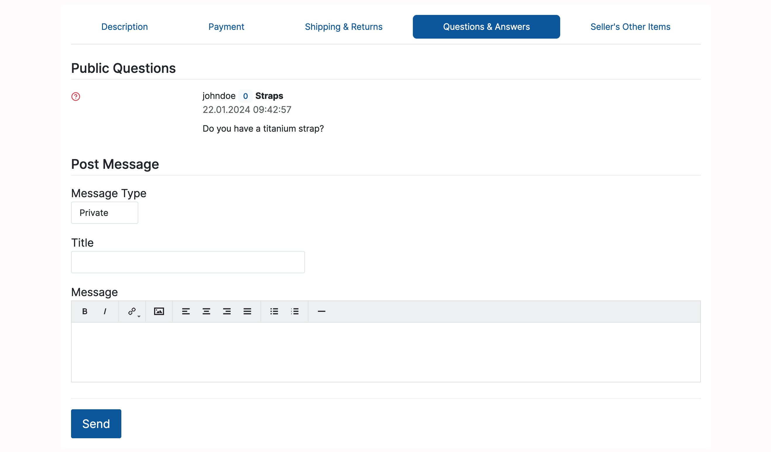
Task: Toggle bold formatting in message editor
Action: [85, 312]
